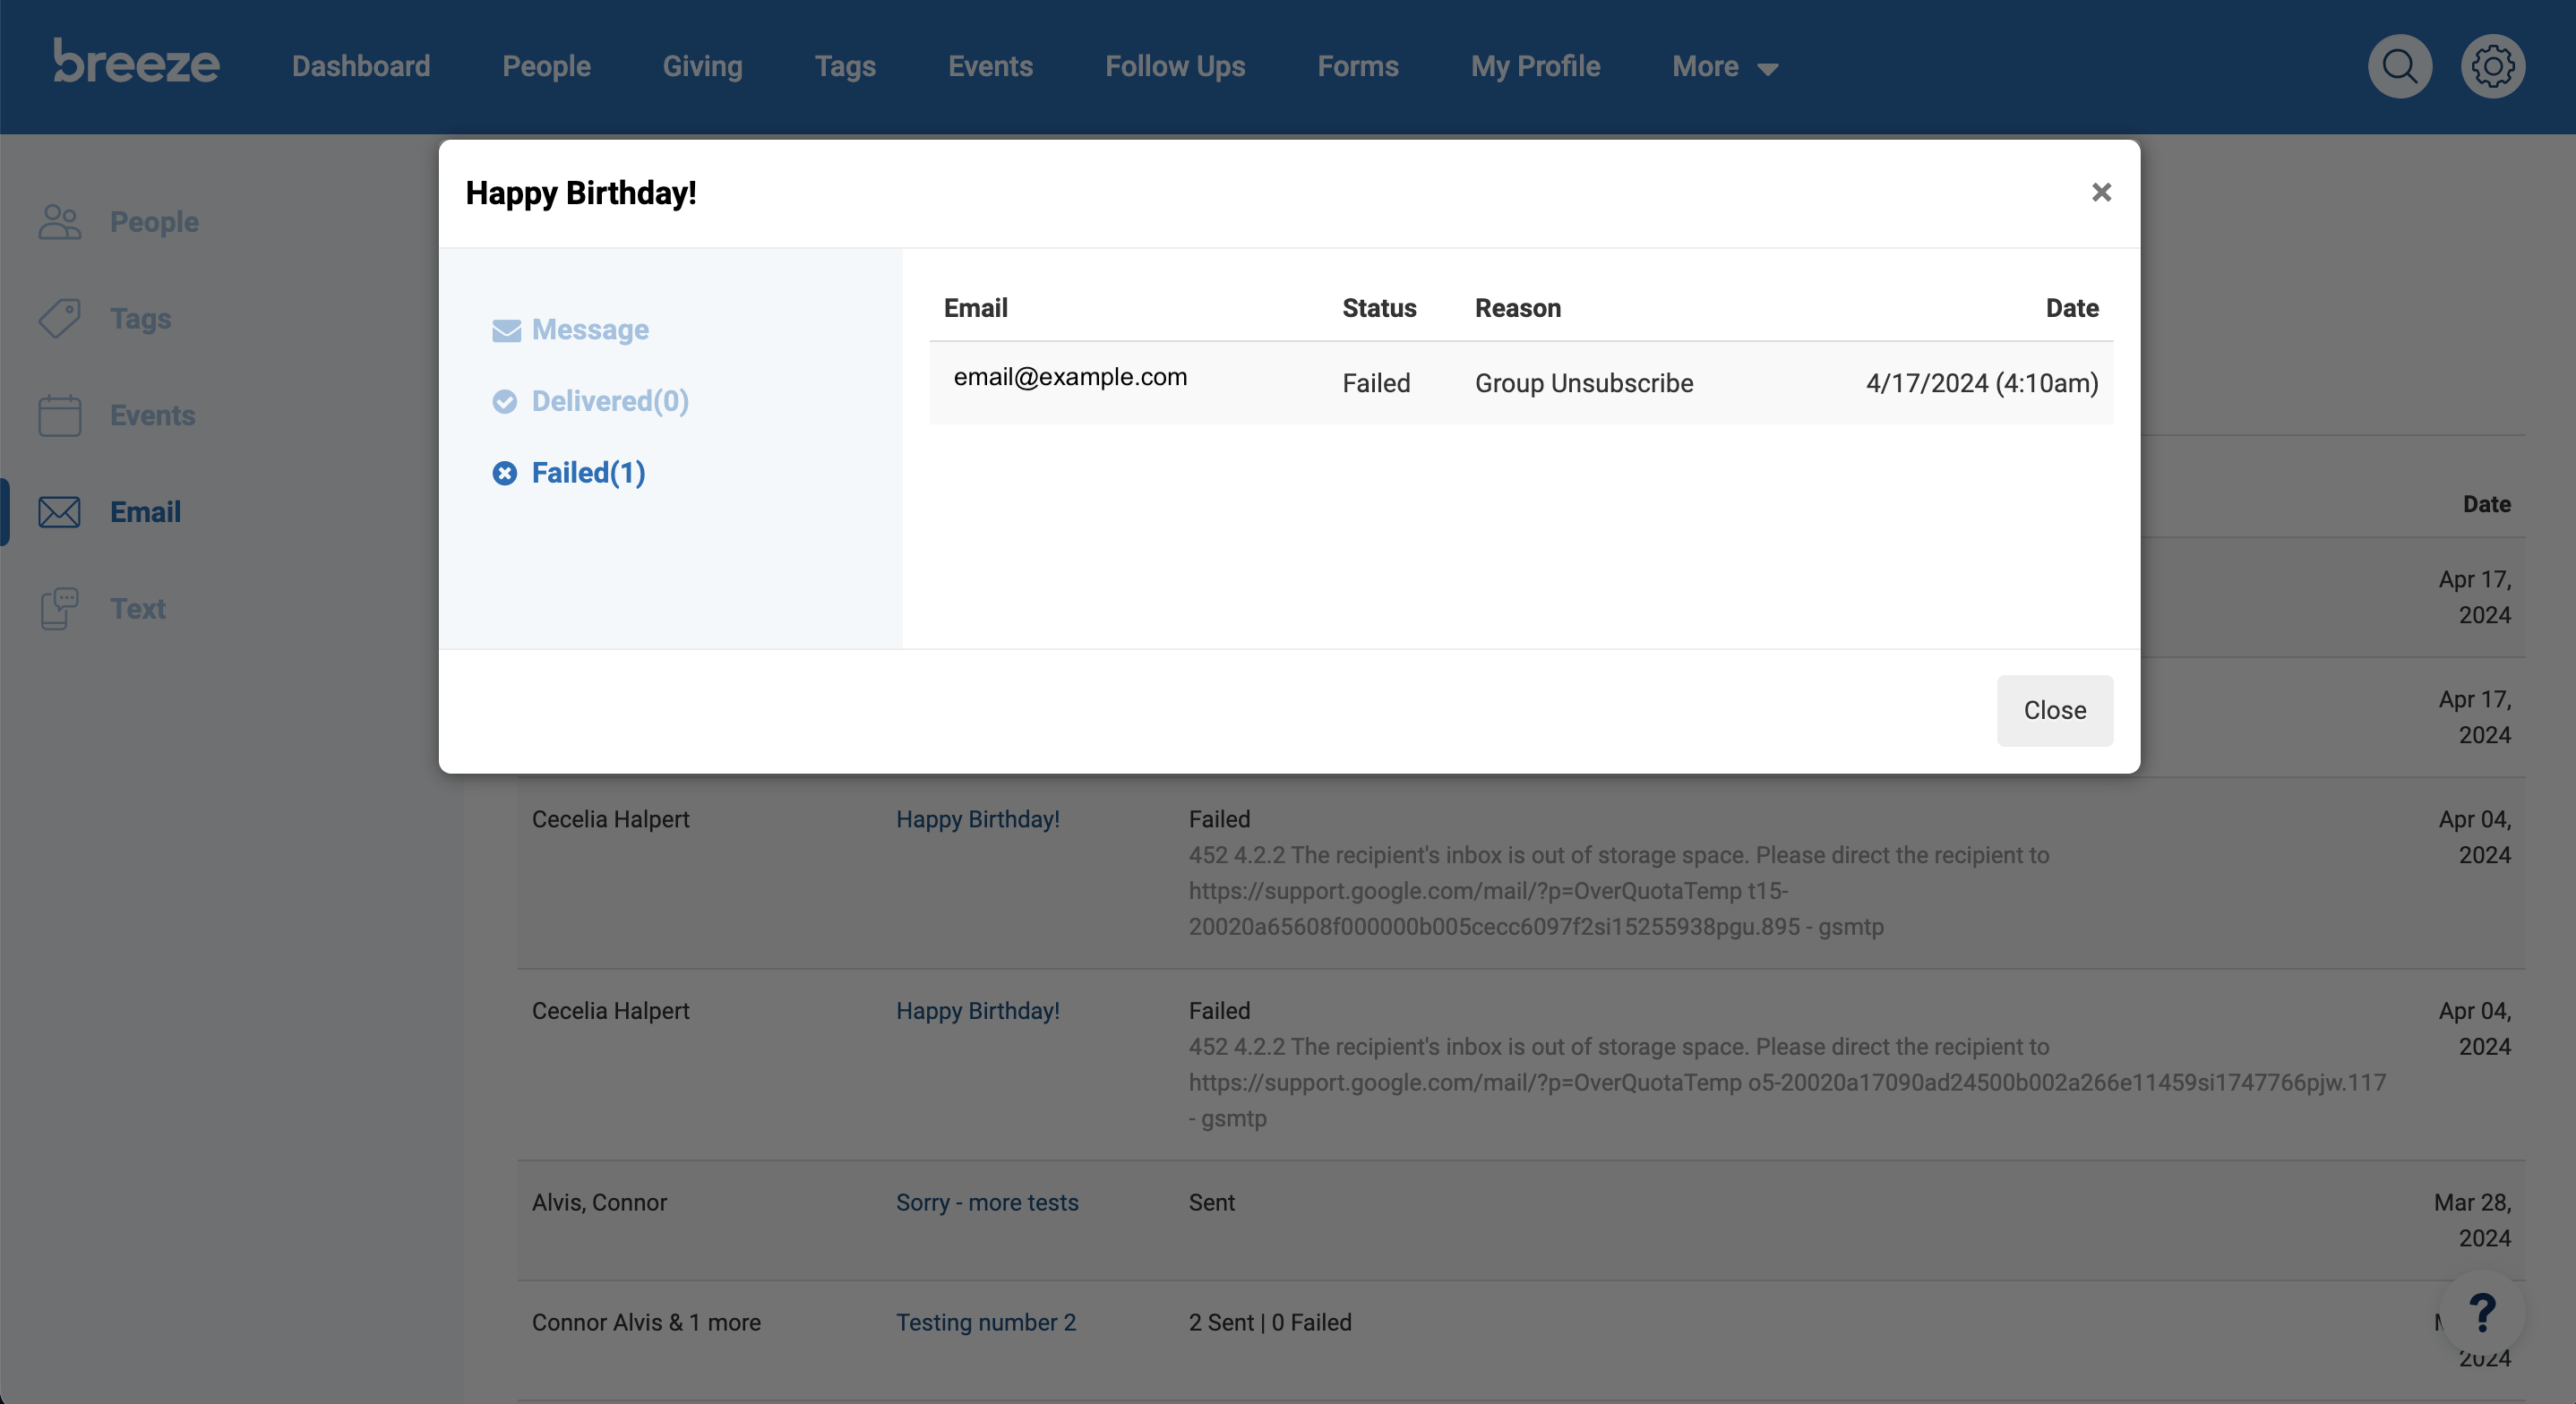Click the Status column header

click(x=1379, y=308)
